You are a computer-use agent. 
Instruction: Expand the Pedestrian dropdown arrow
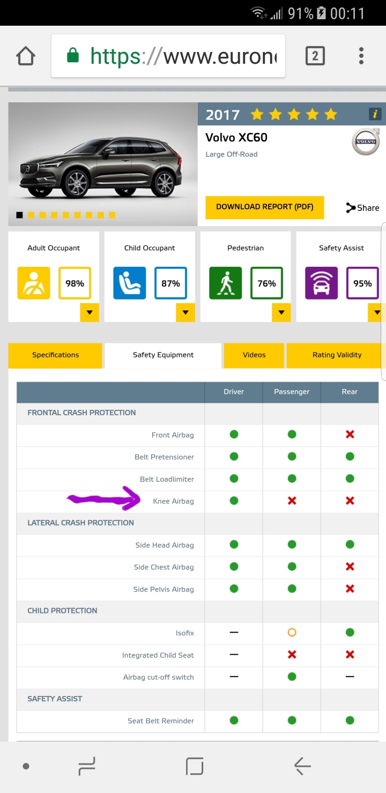(x=281, y=312)
